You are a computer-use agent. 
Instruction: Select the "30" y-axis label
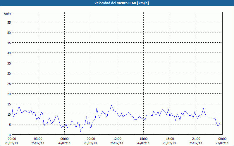[x=9, y=74]
